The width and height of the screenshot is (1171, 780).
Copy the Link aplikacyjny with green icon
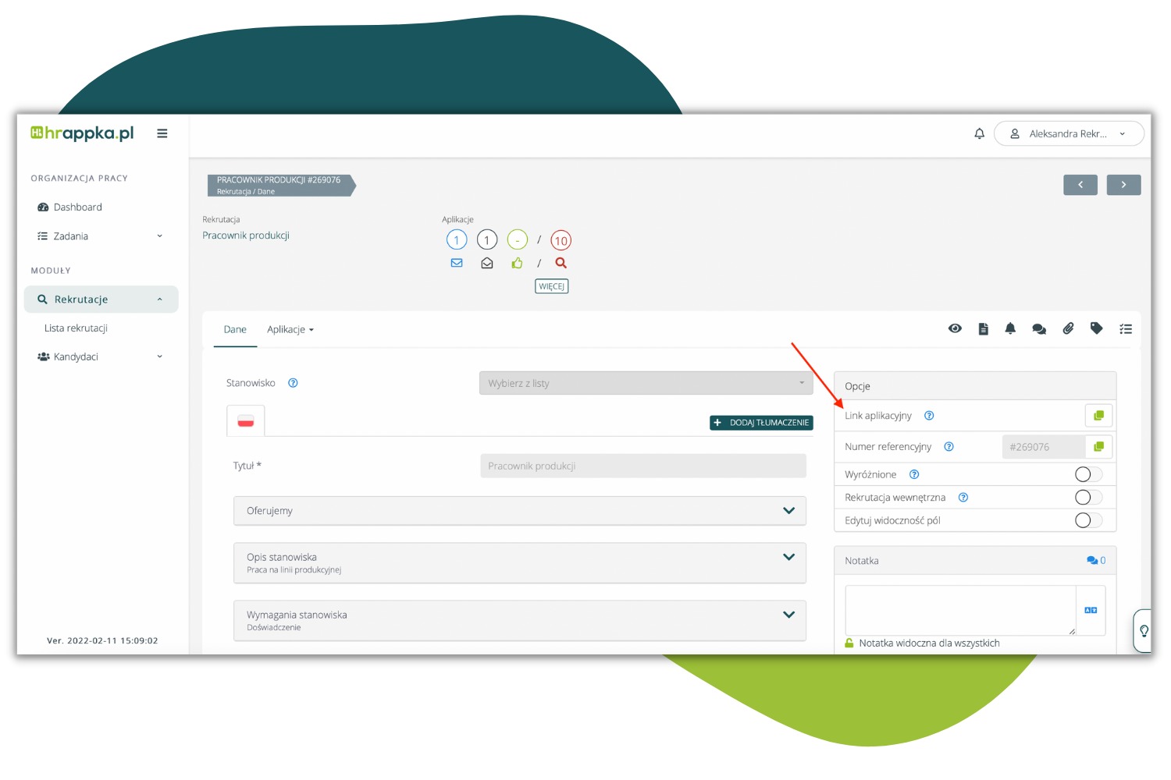click(1098, 416)
